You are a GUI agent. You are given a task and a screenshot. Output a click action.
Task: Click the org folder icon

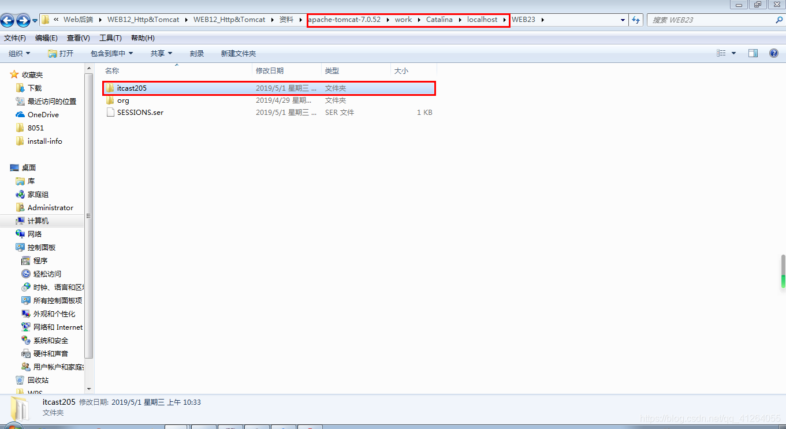pyautogui.click(x=110, y=100)
